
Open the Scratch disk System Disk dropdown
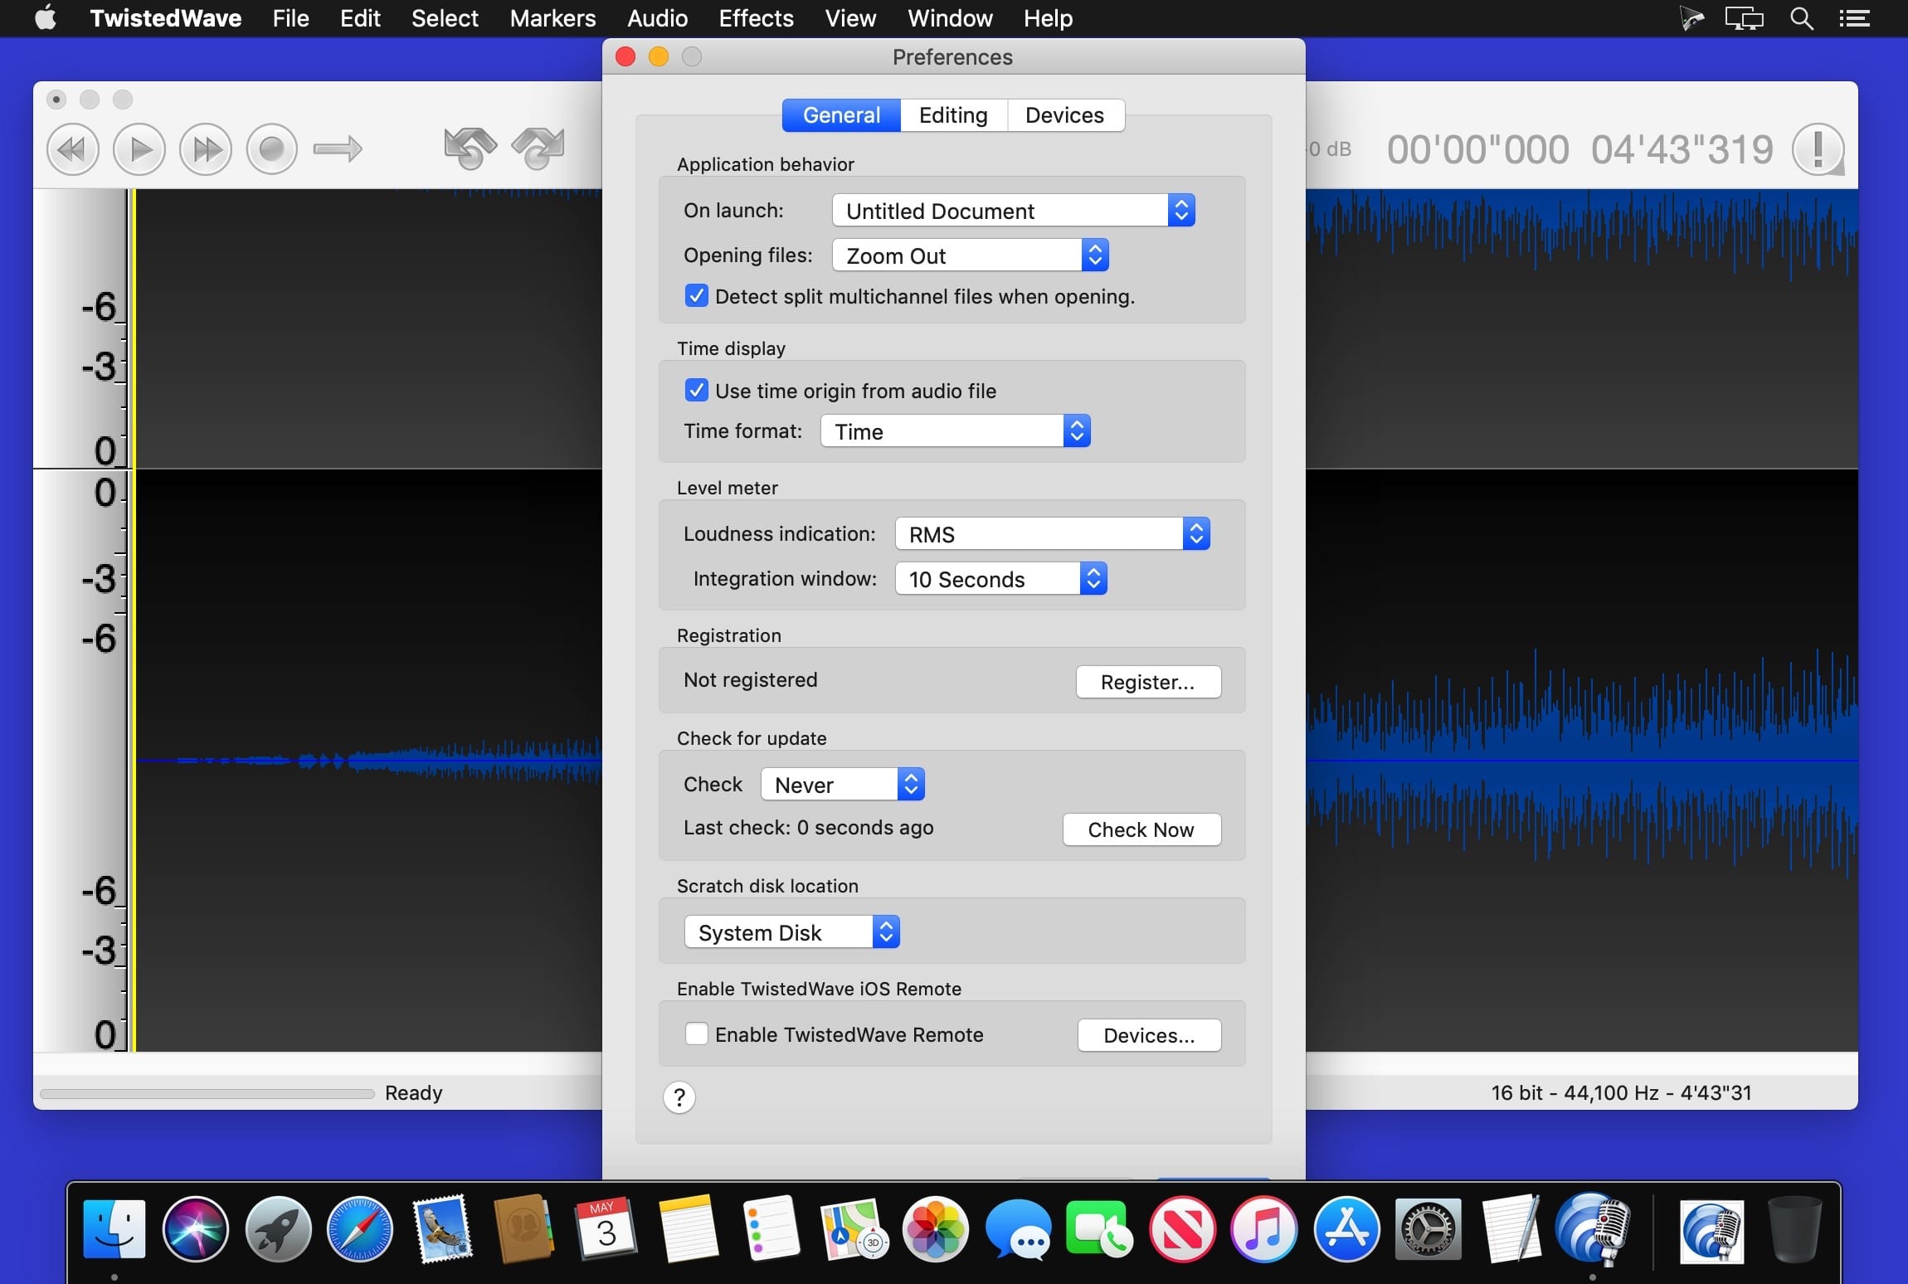pos(791,932)
